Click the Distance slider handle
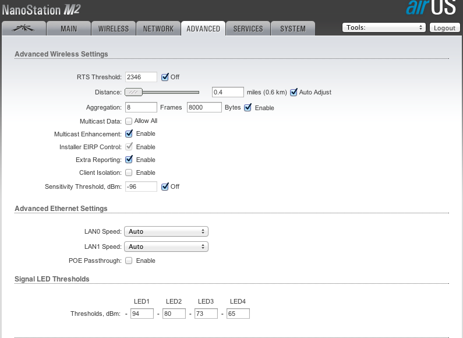 pos(134,92)
